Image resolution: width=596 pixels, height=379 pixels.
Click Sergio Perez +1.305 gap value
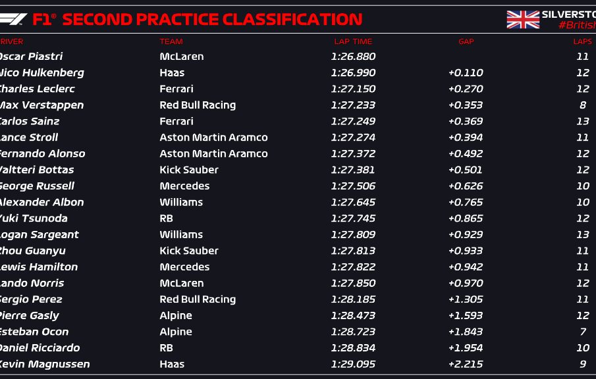click(x=466, y=299)
